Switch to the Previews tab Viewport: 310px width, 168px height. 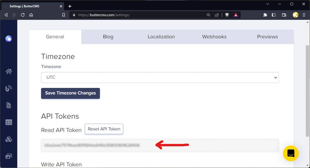point(267,37)
